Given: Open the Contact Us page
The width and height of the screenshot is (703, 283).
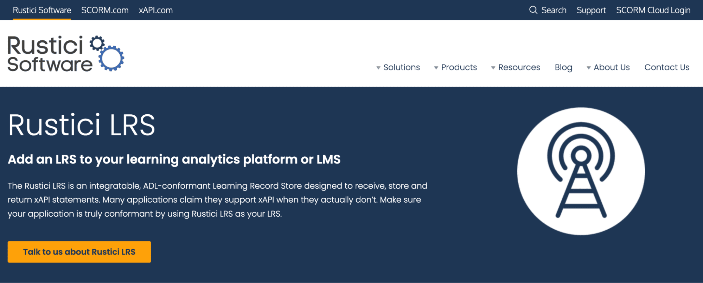Looking at the screenshot, I should click(x=667, y=67).
